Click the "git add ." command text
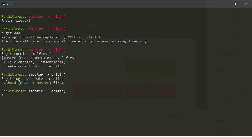Viewport: 252px width, 137px height. 15,33
